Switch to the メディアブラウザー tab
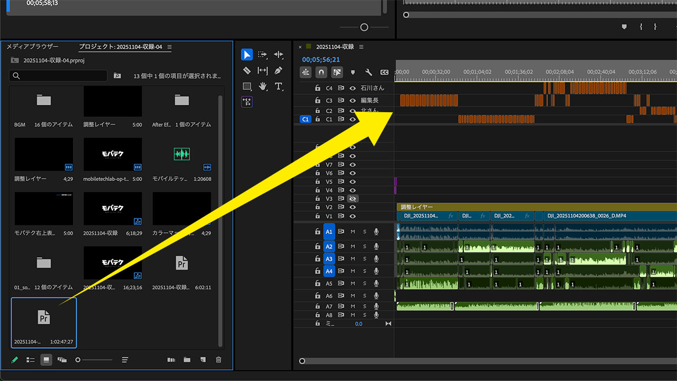The image size is (677, 381). pyautogui.click(x=32, y=47)
